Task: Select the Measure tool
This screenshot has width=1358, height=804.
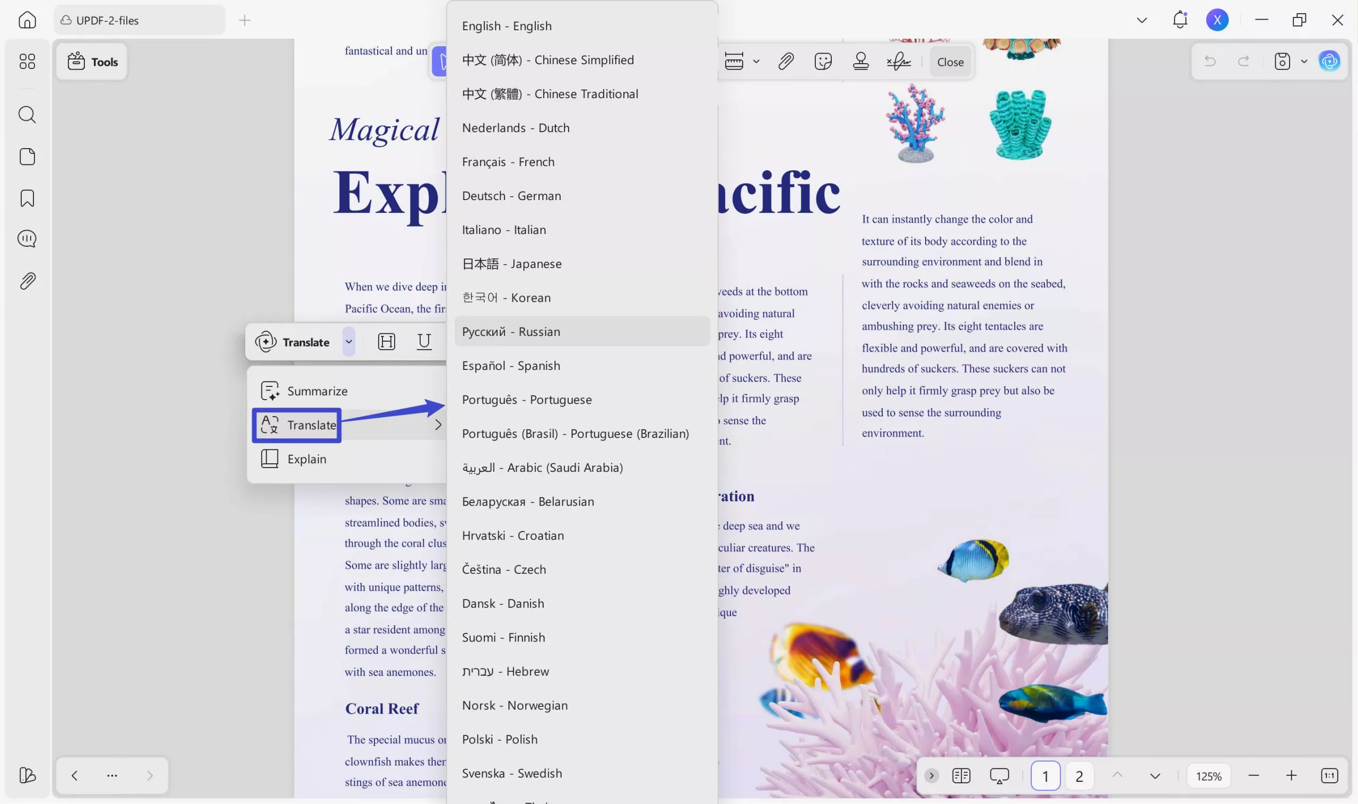Action: pyautogui.click(x=735, y=61)
